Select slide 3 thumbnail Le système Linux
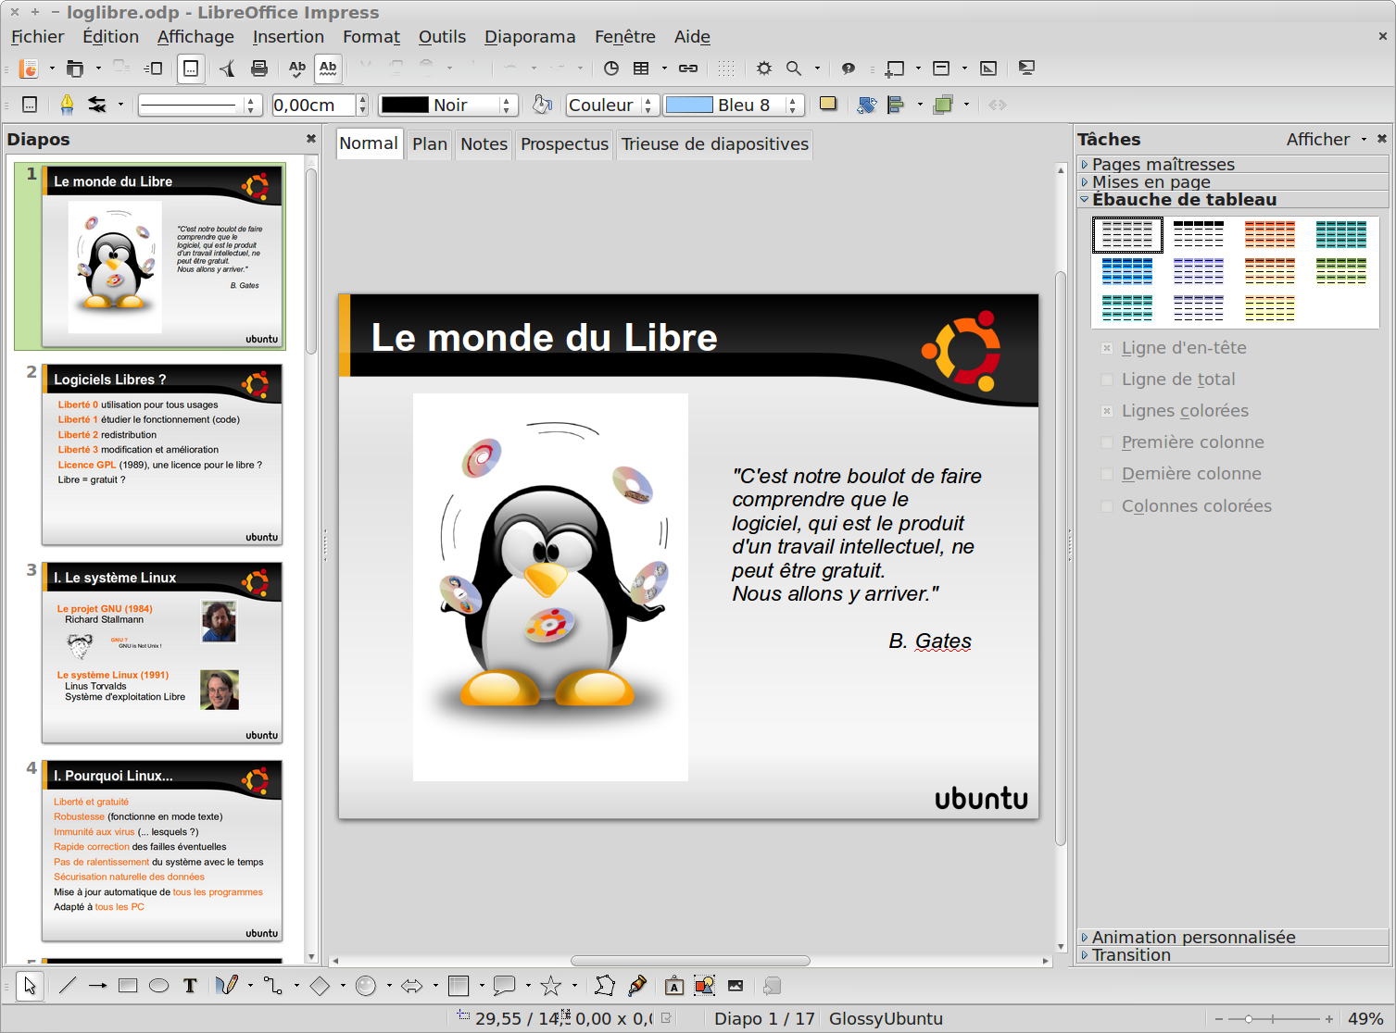Viewport: 1396px width, 1033px height. 162,653
